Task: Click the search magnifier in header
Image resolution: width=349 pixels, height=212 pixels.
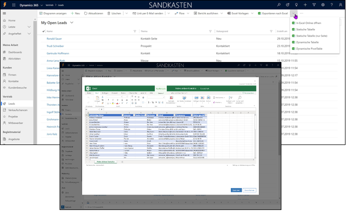Action: point(279,4)
